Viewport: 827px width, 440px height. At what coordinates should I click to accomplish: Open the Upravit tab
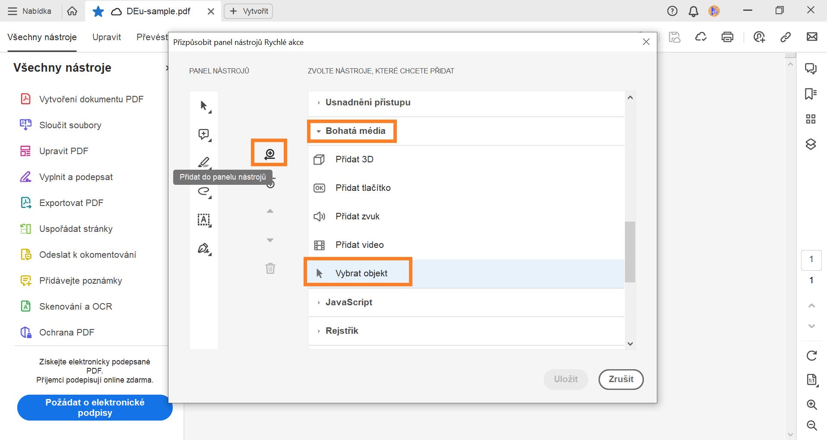coord(106,37)
